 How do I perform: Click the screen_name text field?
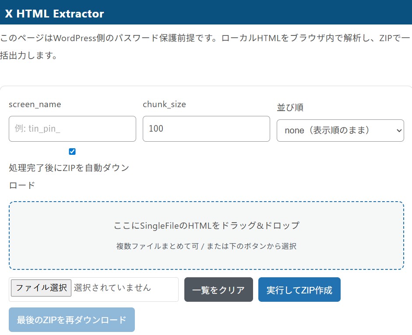point(72,129)
